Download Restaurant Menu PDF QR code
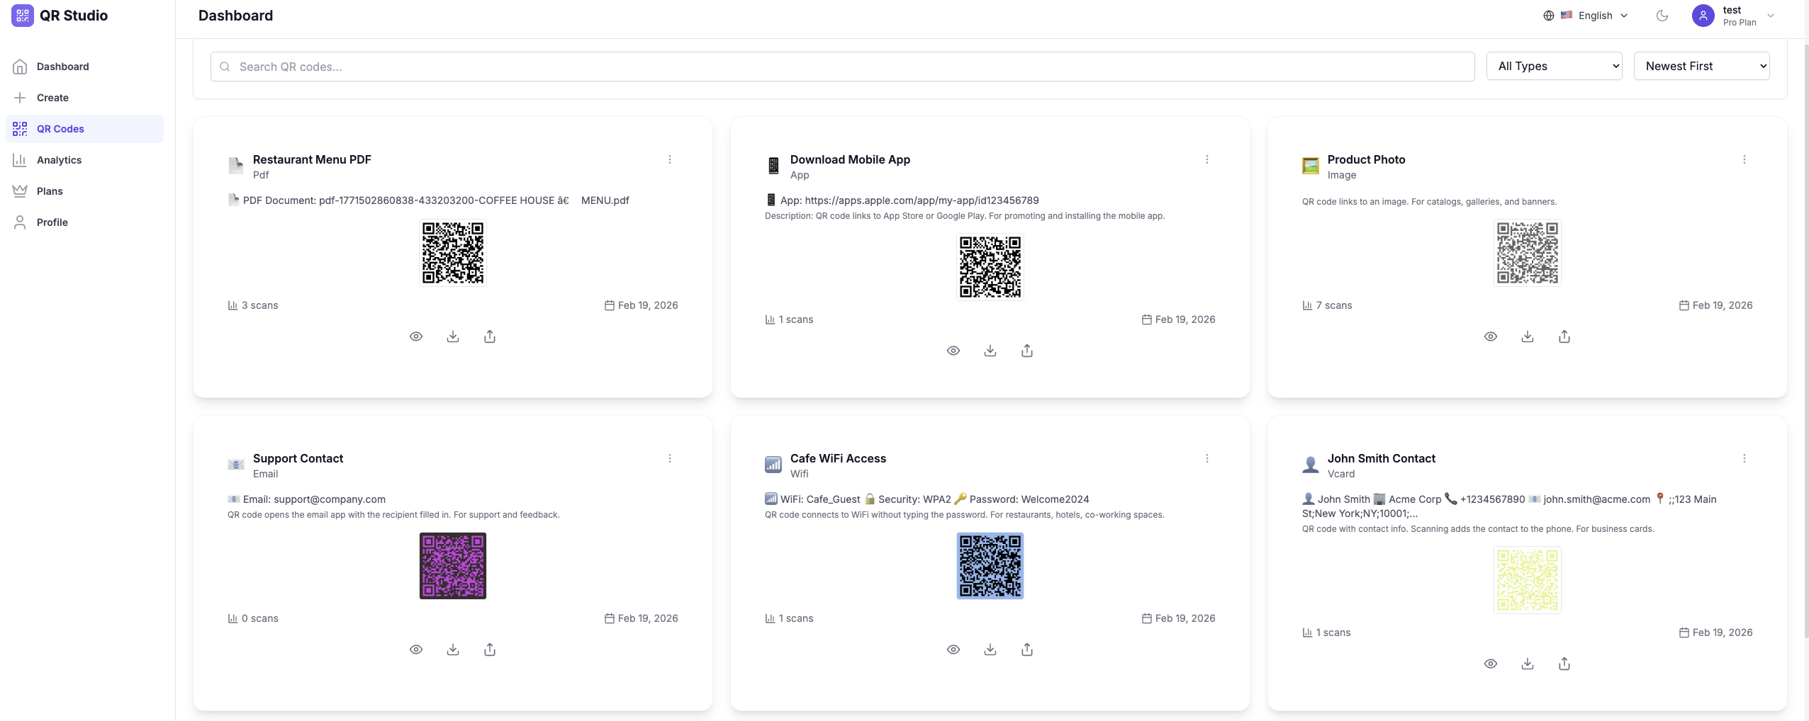 click(x=453, y=336)
